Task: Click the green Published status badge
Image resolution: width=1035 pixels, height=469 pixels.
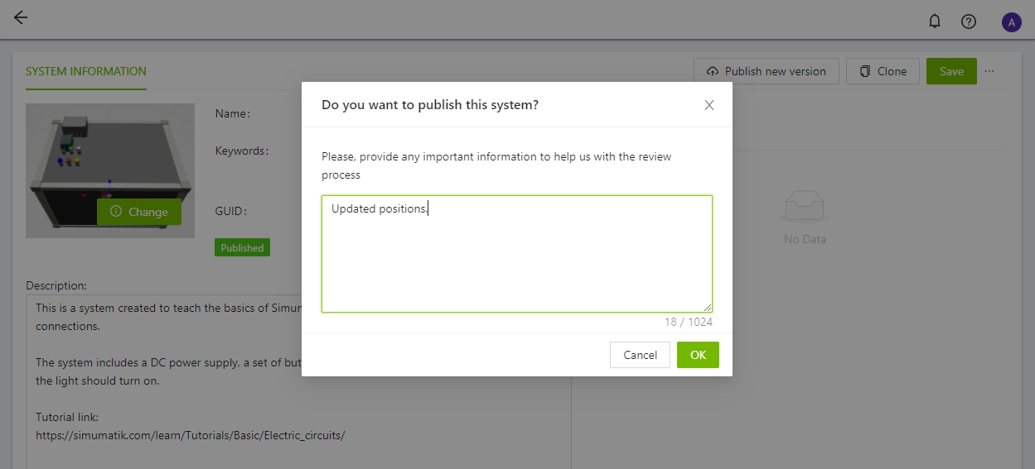Action: pos(242,247)
